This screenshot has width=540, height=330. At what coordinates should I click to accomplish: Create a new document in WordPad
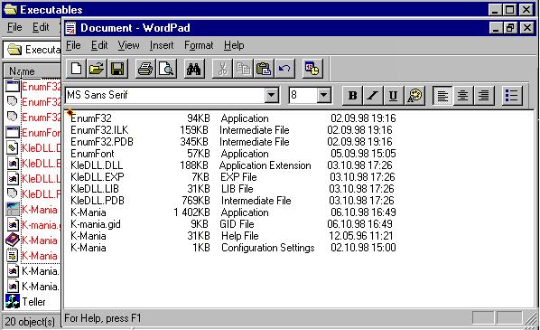pyautogui.click(x=76, y=69)
